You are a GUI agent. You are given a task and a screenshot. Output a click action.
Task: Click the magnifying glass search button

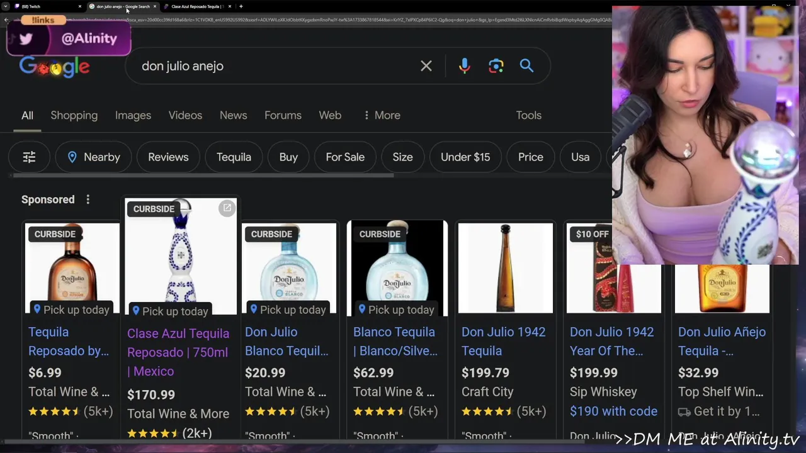pos(526,65)
